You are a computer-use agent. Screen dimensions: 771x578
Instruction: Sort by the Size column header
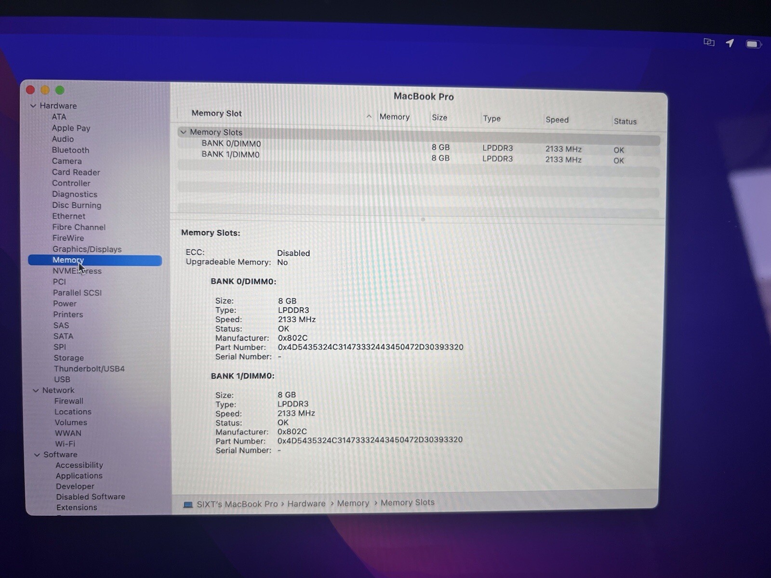439,118
